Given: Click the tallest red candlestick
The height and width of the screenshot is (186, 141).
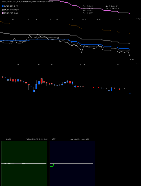Looking at the screenshot, I should 41,81.
